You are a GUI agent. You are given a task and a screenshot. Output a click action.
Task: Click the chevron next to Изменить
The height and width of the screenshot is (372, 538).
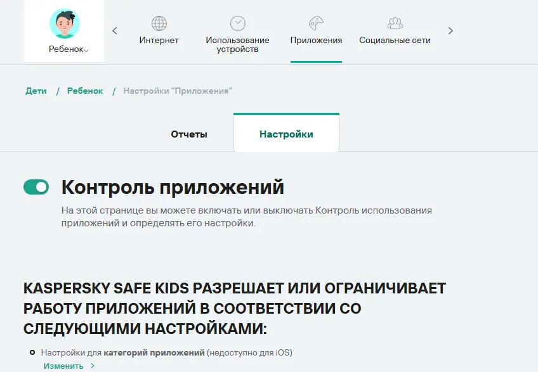93,366
